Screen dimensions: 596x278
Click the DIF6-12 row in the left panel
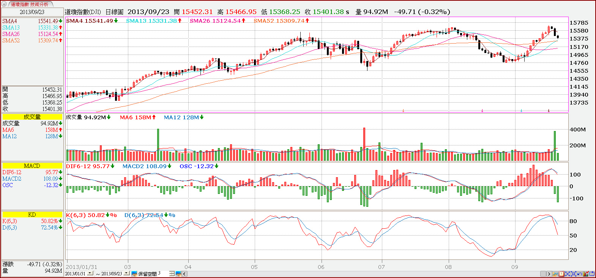click(x=32, y=172)
